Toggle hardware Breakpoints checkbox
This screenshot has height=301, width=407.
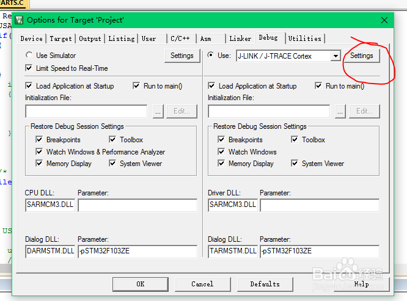pos(221,139)
